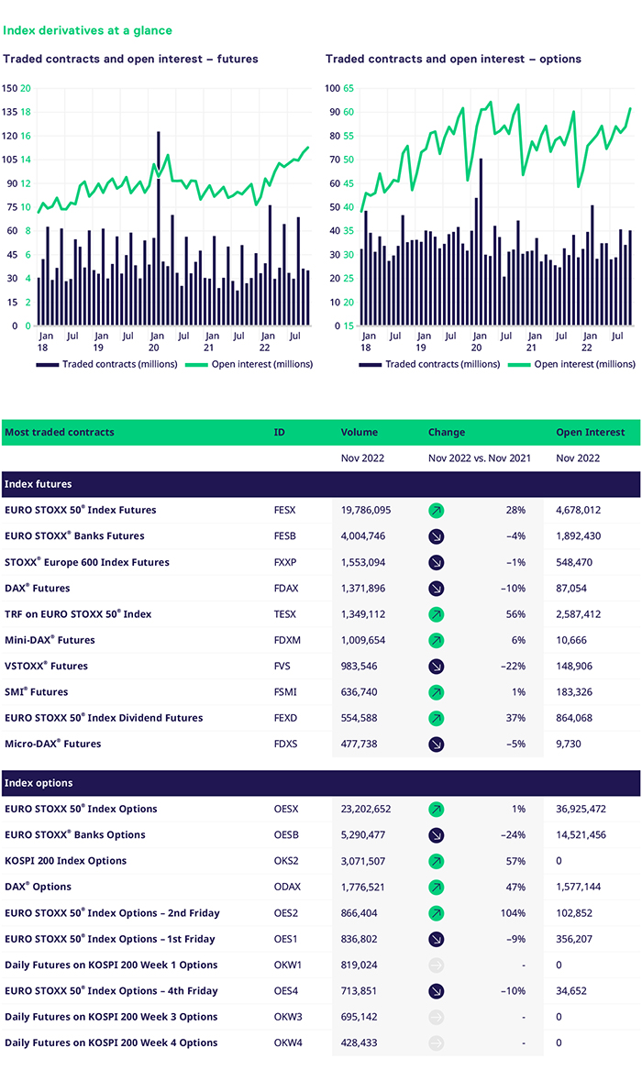Viewport: 642px width, 1081px height.
Task: Click the up arrow icon for KOSPI 200 Index Options
Action: point(437,861)
